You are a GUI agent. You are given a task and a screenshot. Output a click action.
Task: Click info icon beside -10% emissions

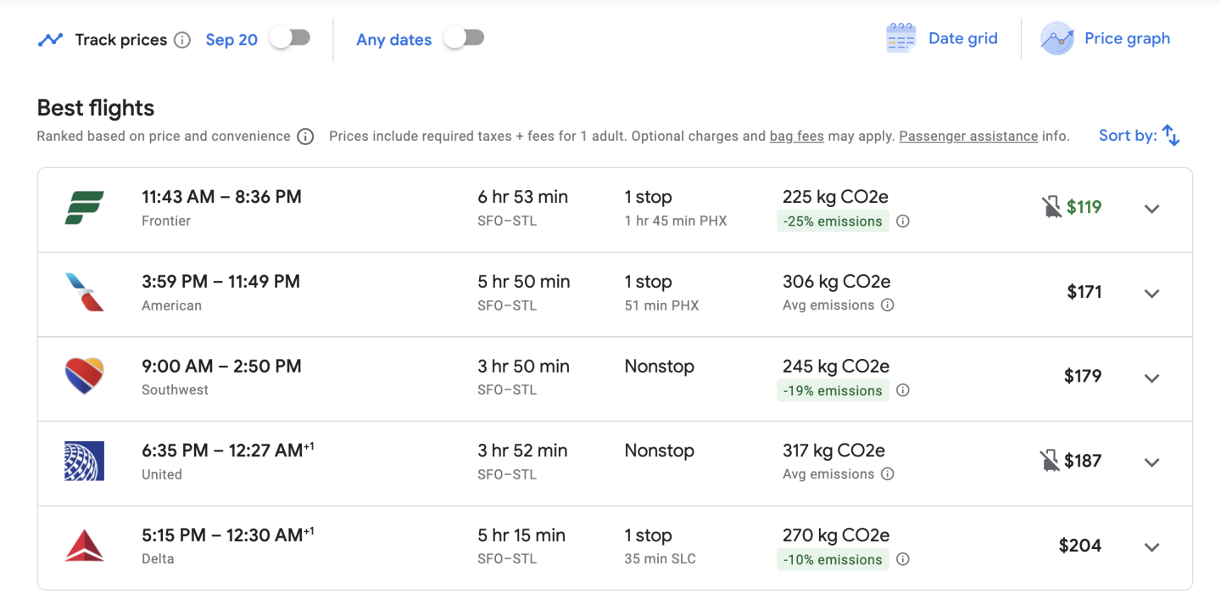click(903, 559)
